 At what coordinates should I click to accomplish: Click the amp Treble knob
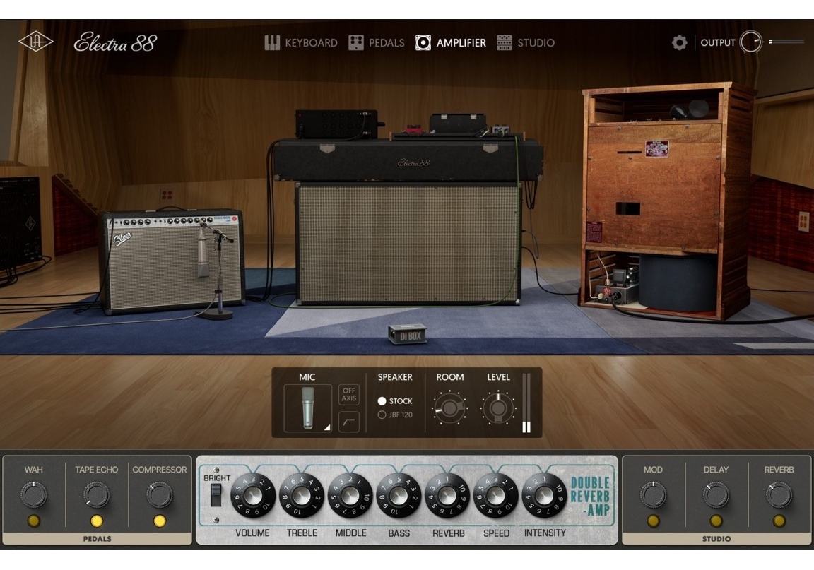[x=302, y=495]
